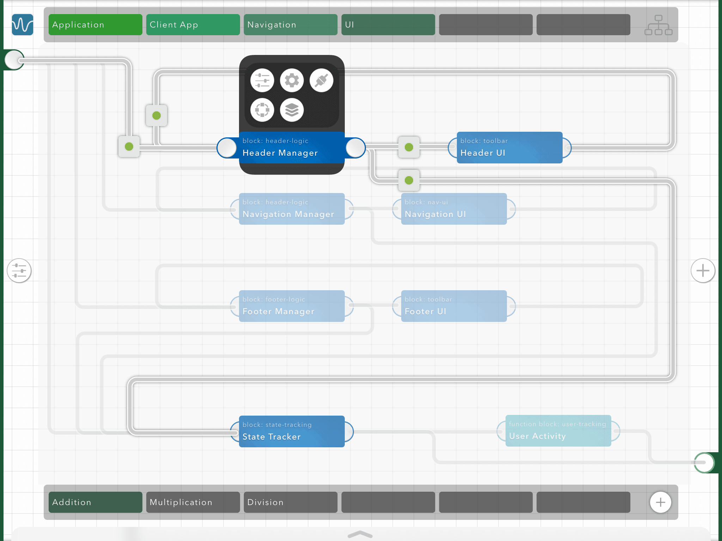
Task: Open the hierarchy tree view icon
Action: point(658,25)
